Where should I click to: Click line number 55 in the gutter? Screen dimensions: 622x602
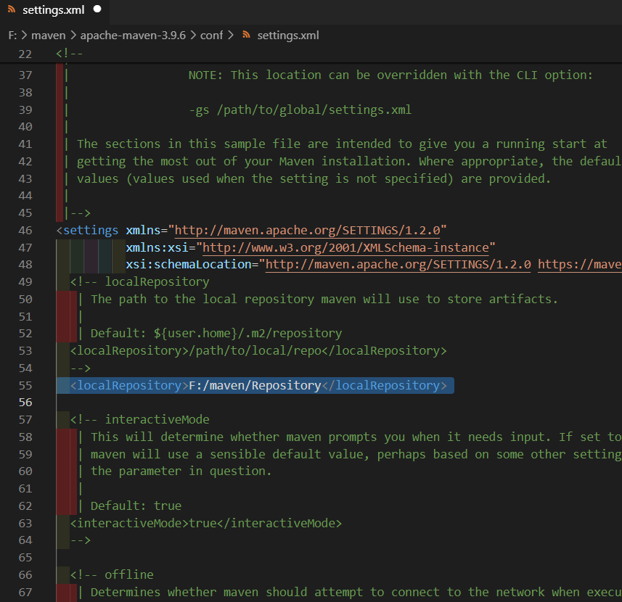(x=25, y=386)
